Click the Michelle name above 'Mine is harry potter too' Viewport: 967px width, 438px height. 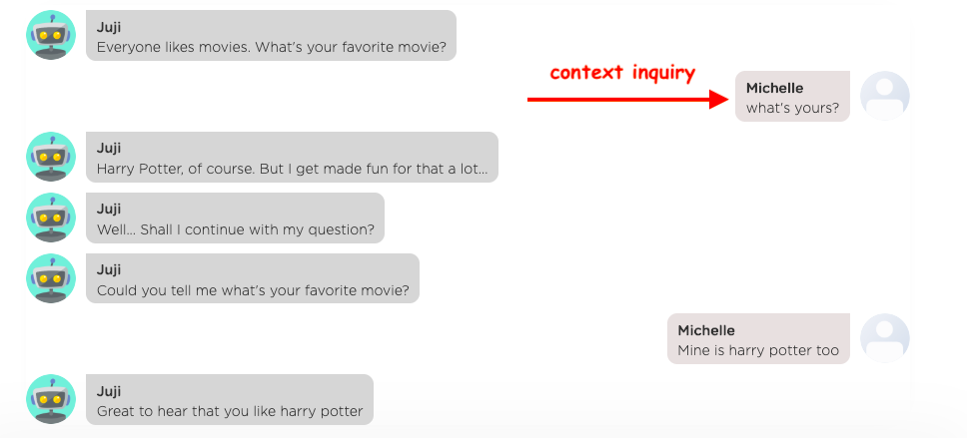click(706, 331)
